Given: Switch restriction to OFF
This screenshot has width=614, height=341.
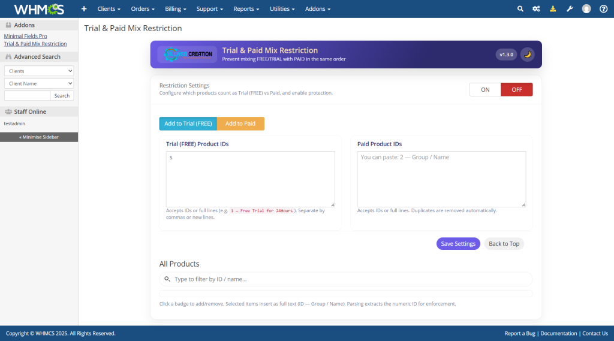Looking at the screenshot, I should tap(516, 89).
